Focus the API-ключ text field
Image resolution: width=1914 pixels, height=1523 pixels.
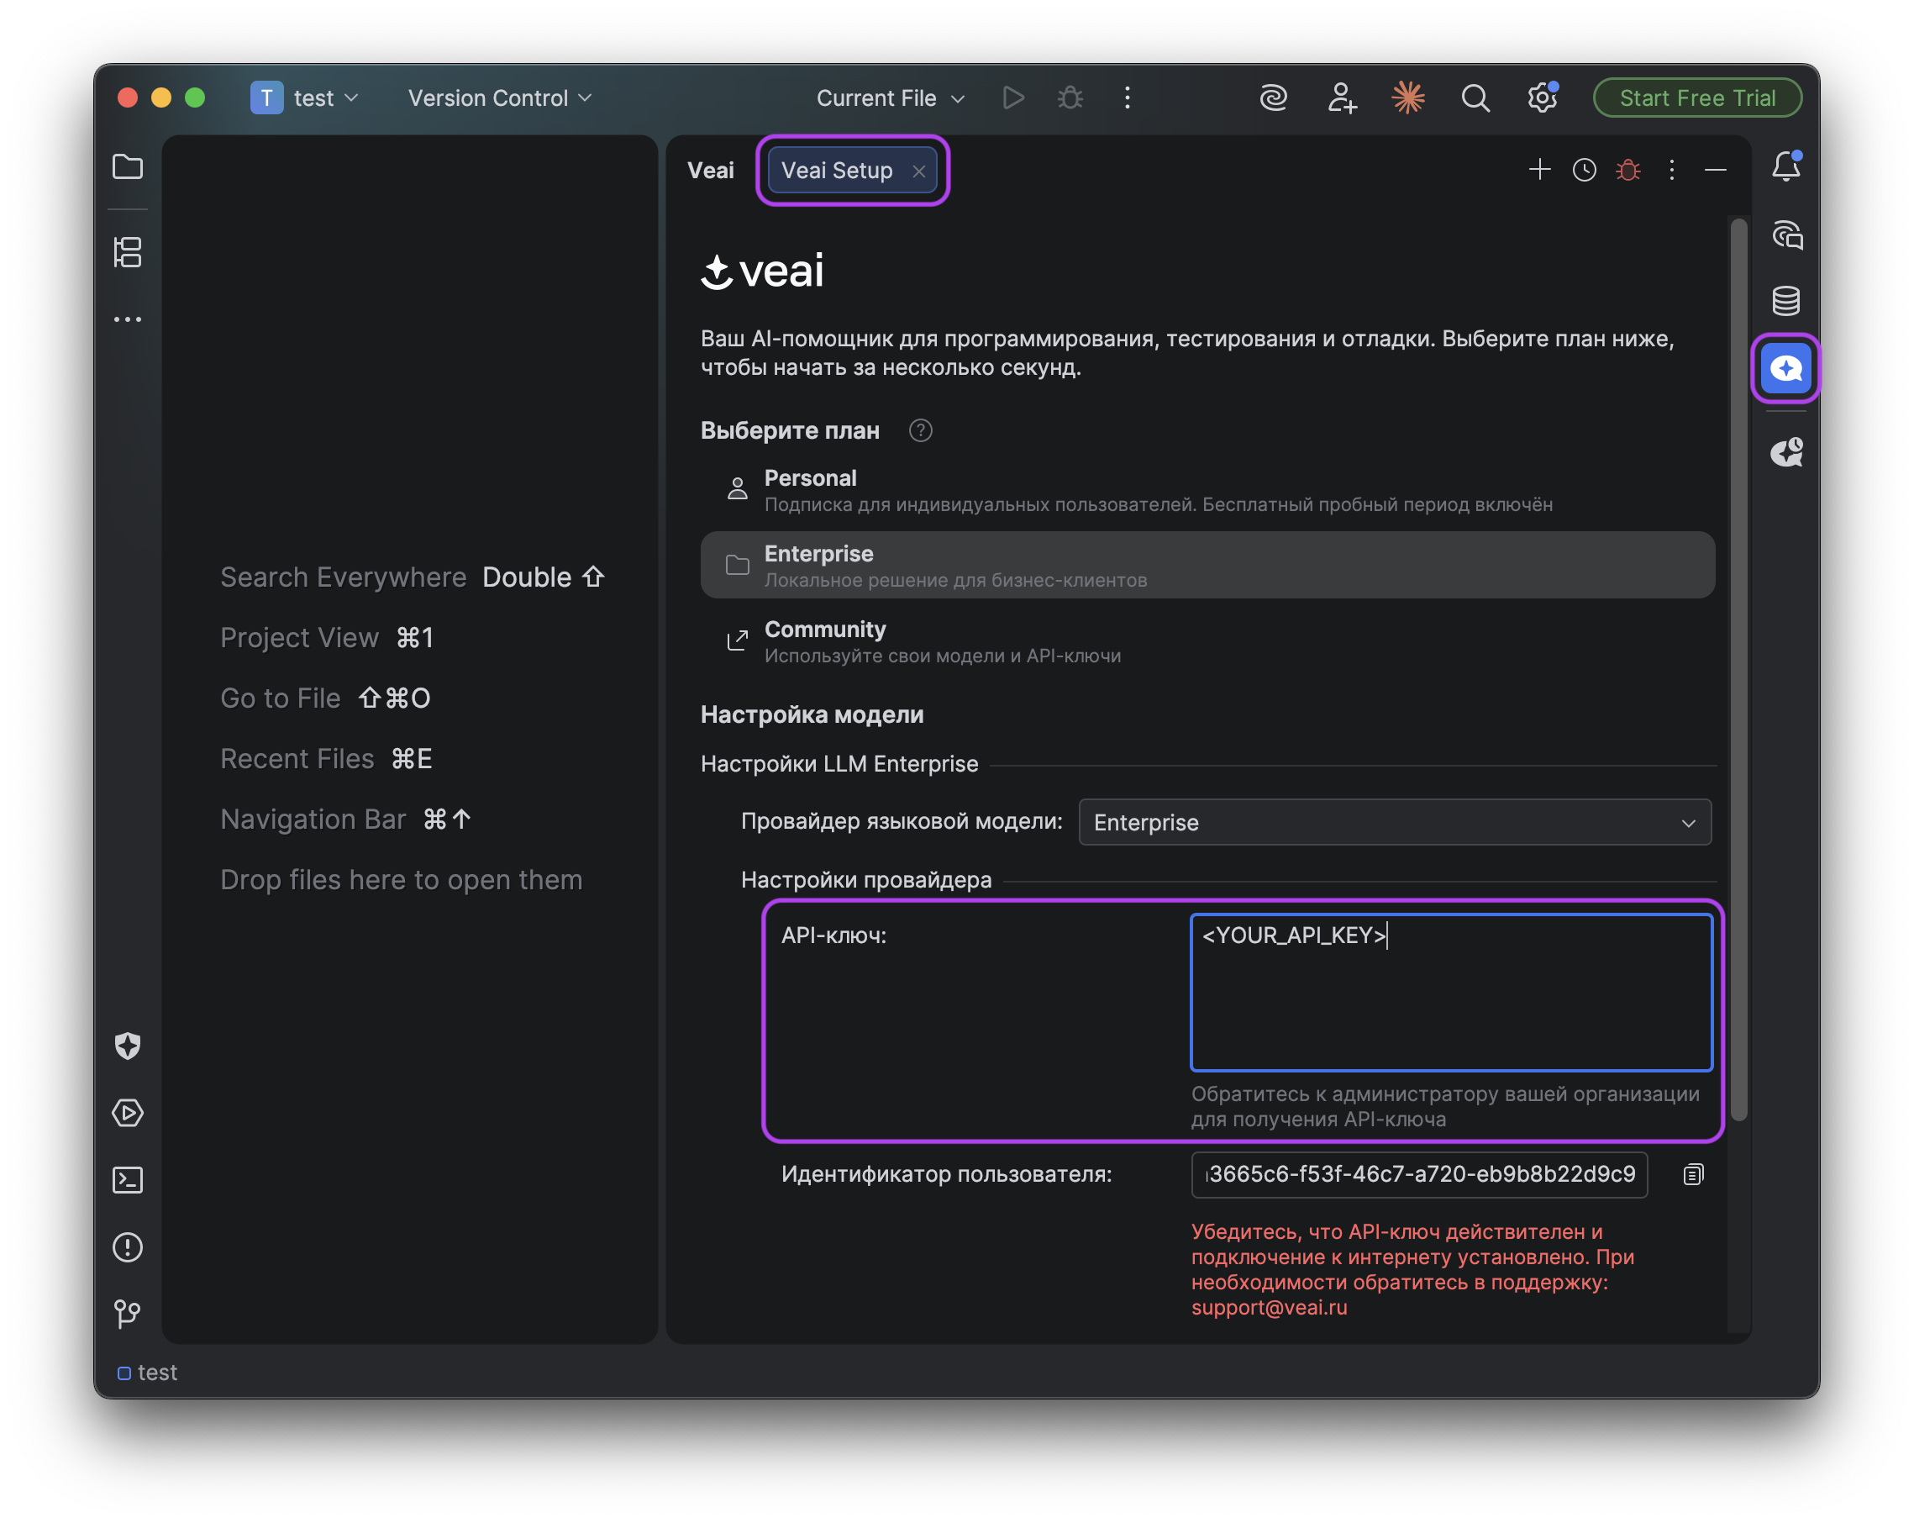point(1452,992)
